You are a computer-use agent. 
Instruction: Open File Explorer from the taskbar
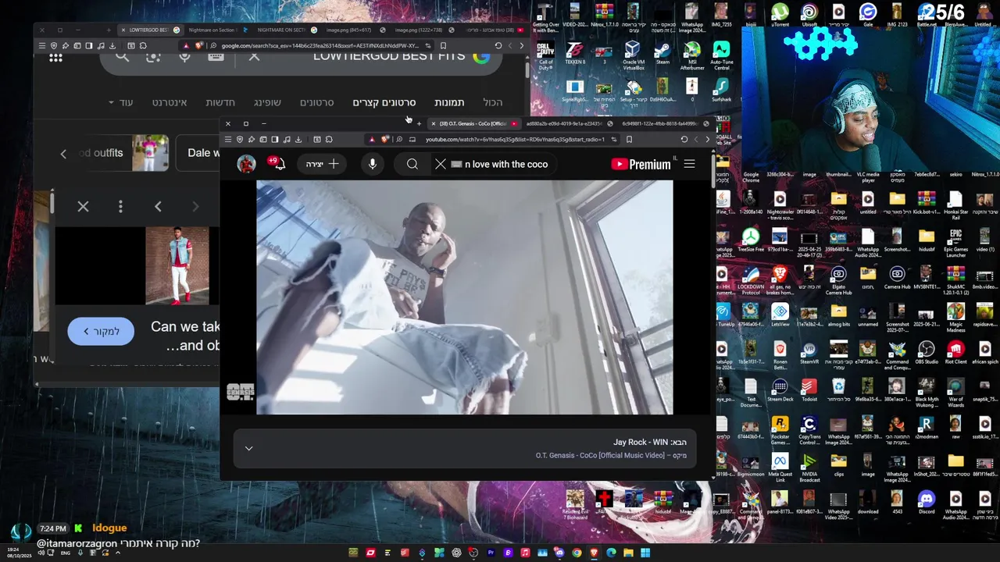pyautogui.click(x=628, y=553)
